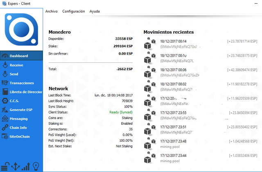Select the +11.96205509 ESP transaction amount

coord(242,98)
